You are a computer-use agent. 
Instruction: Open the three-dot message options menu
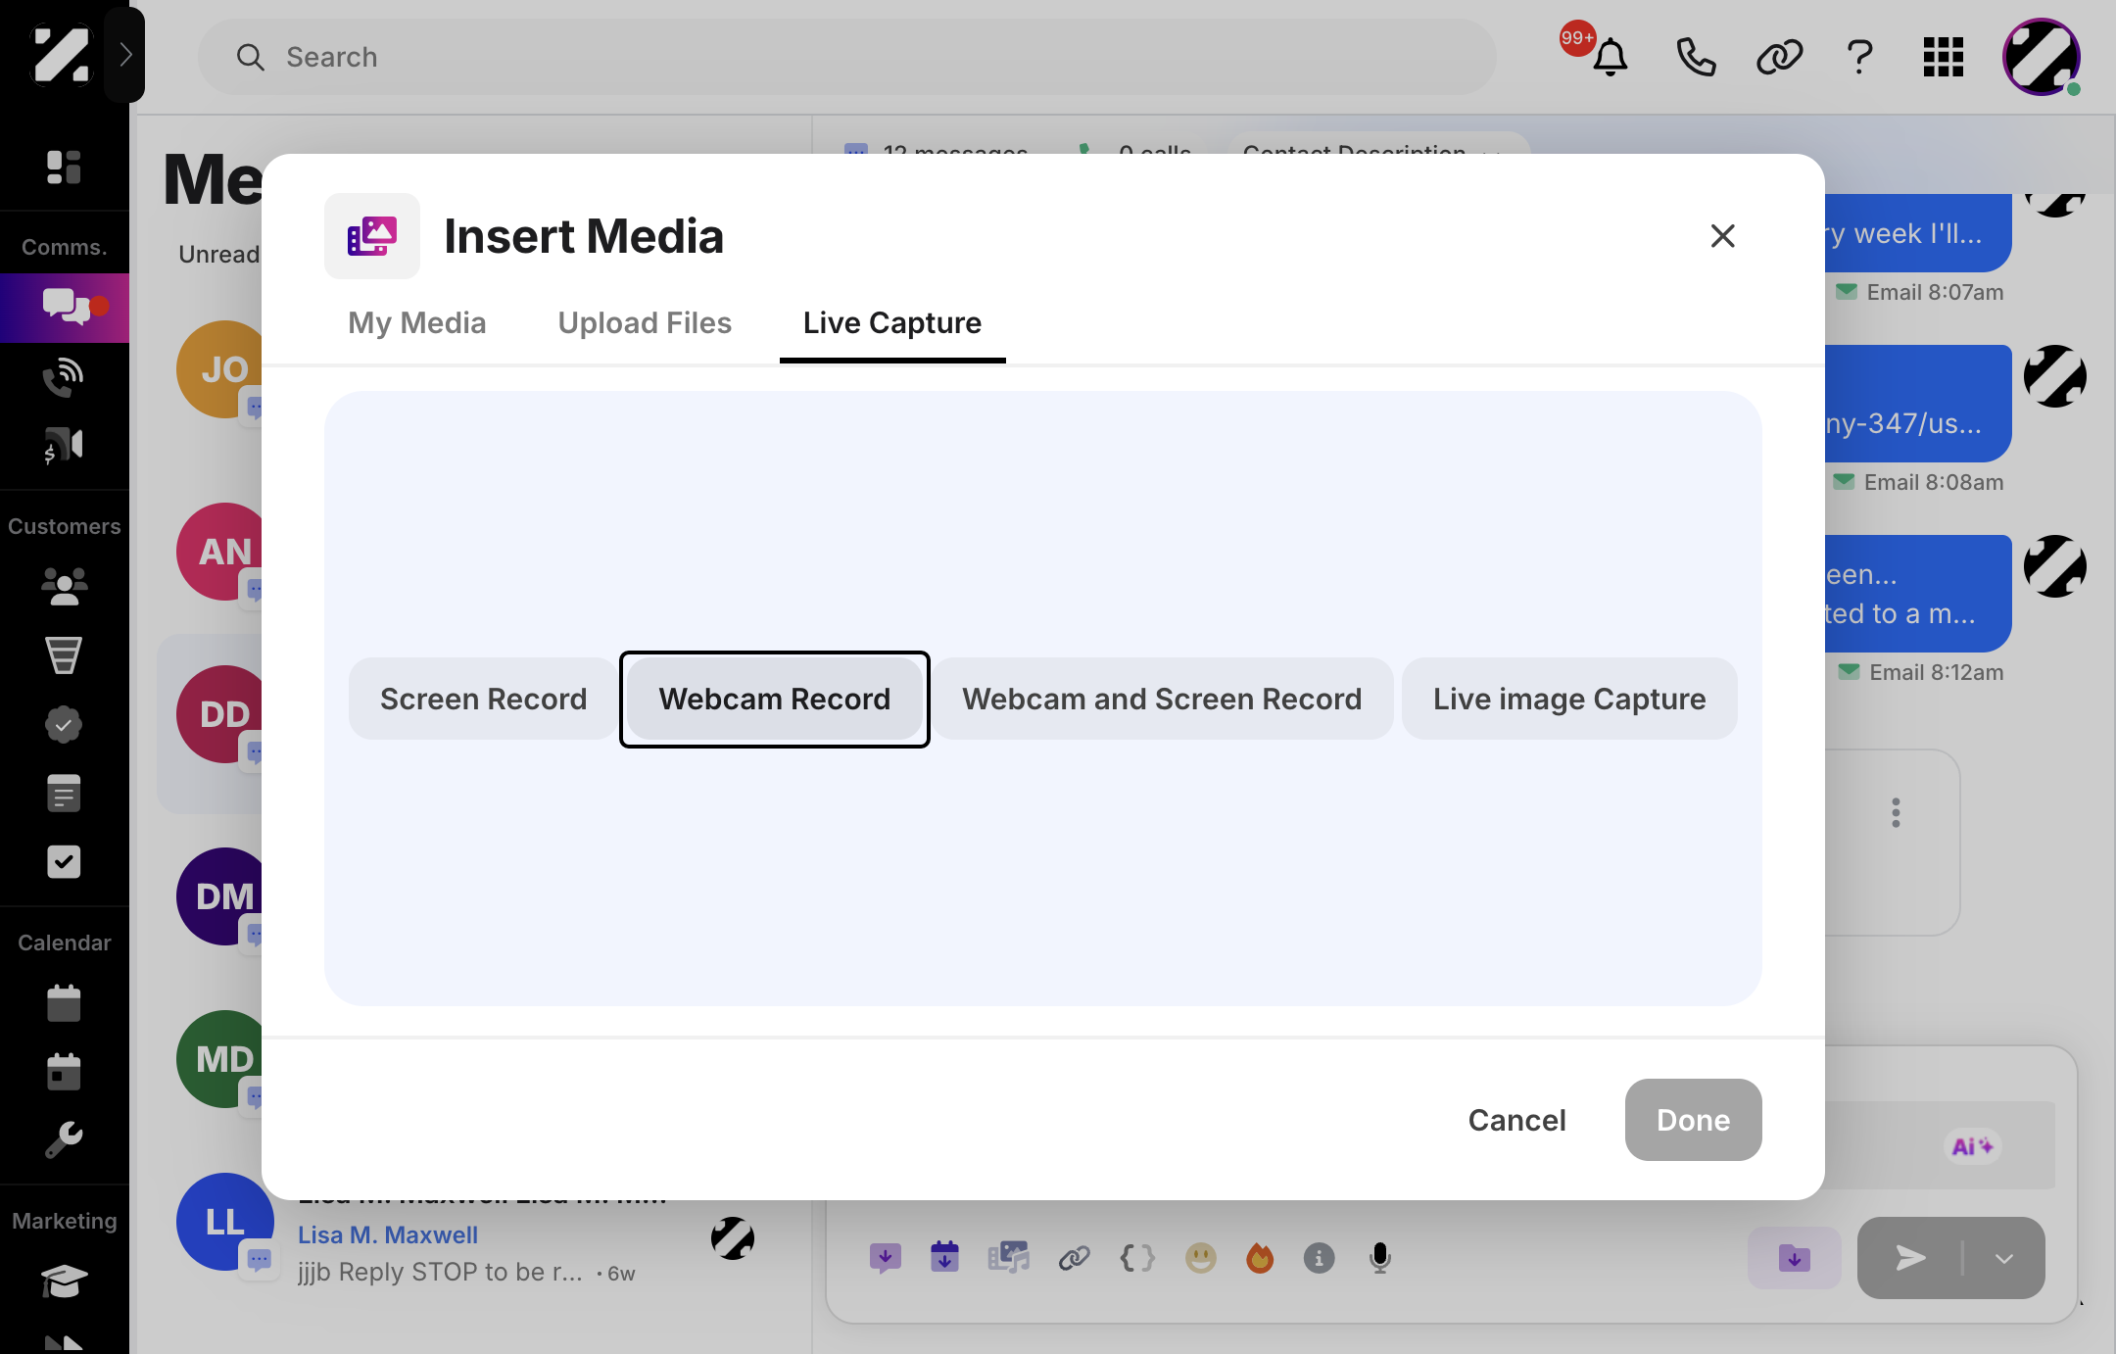pyautogui.click(x=1896, y=812)
